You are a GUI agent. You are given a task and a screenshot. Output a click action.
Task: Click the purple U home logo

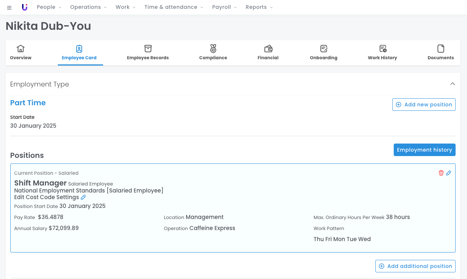click(x=25, y=7)
